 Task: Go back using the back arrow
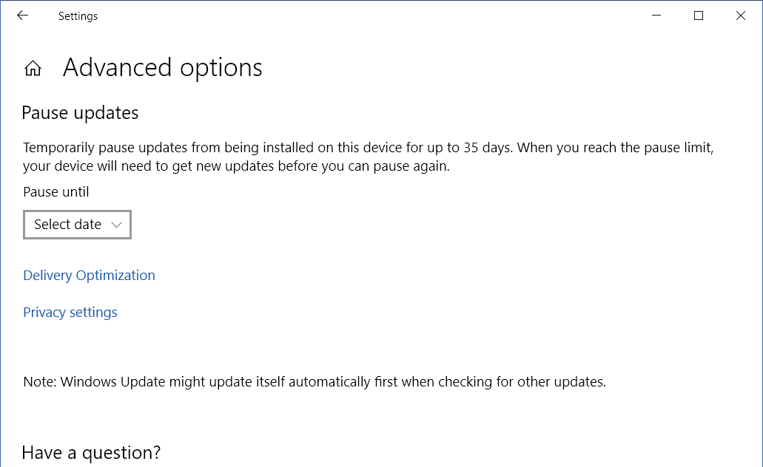click(x=22, y=16)
